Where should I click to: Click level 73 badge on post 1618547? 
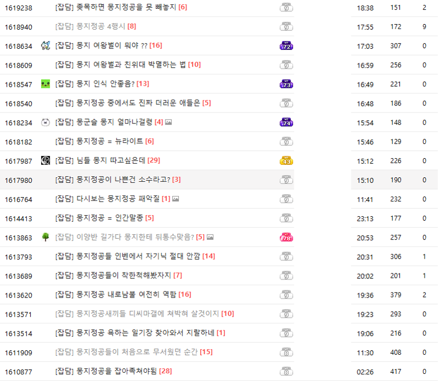(x=286, y=84)
